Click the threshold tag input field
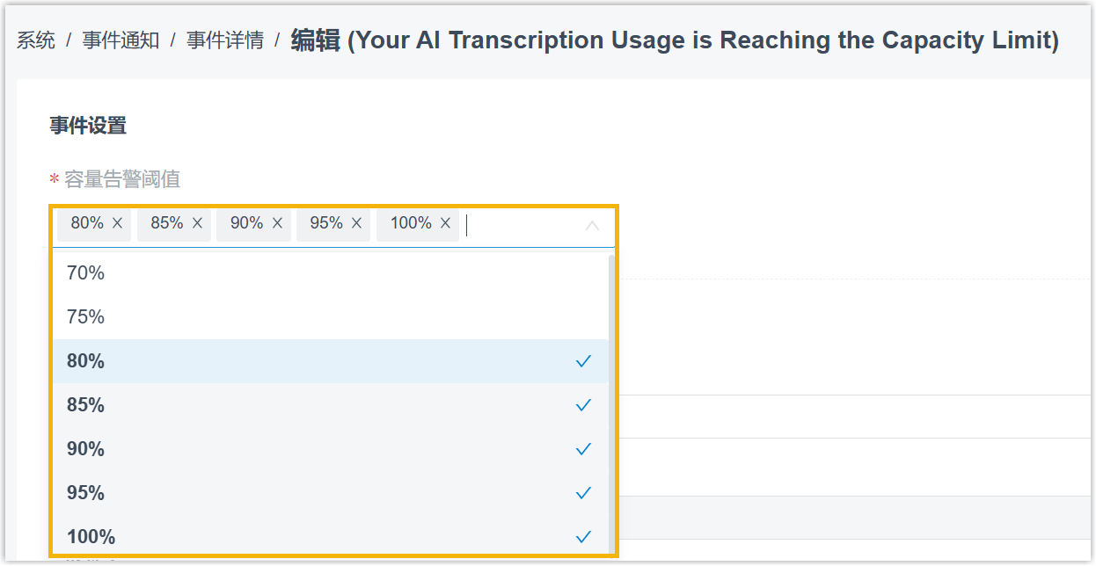 (519, 226)
